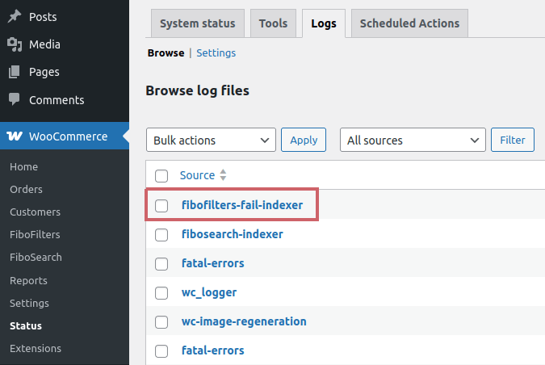Open the WooCommerce menu item
Image resolution: width=545 pixels, height=365 pixels.
[65, 136]
